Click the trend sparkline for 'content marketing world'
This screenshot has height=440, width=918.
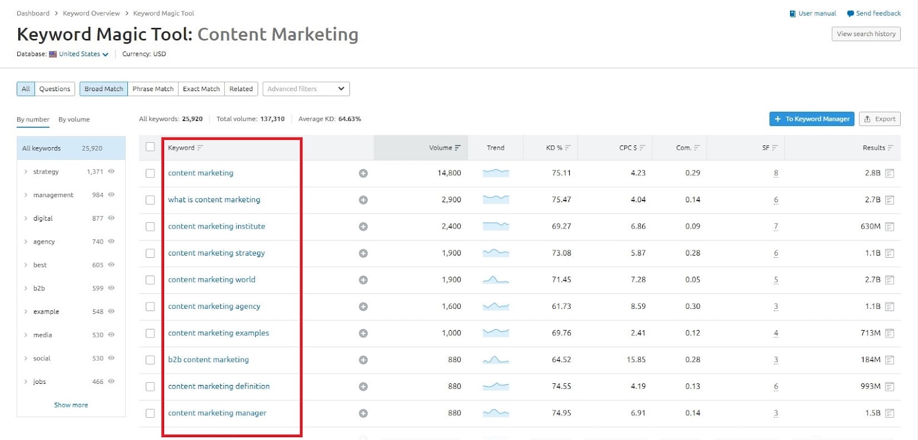(x=496, y=280)
